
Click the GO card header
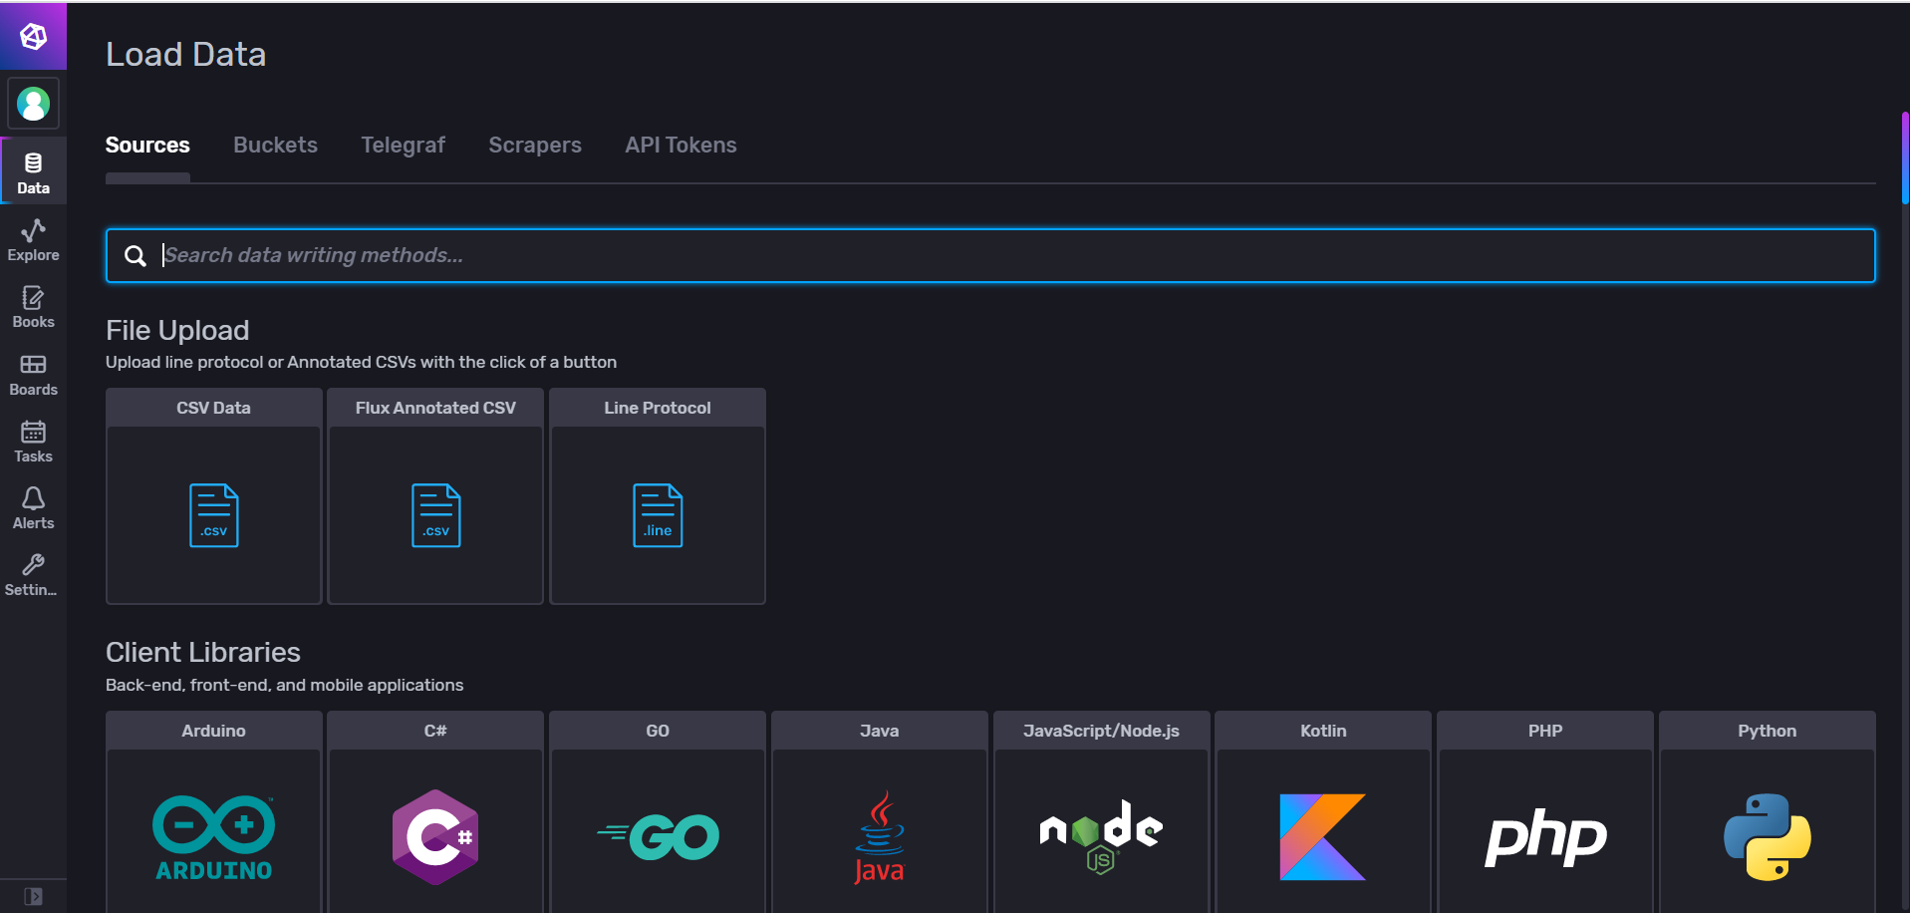[658, 731]
